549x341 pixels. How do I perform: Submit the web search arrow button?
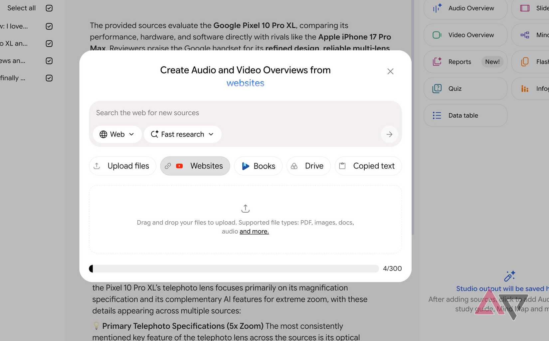tap(389, 134)
